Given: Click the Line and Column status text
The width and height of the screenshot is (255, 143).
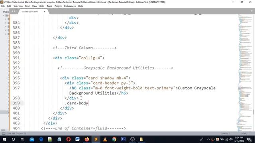Looking at the screenshot, I should (x=17, y=133).
